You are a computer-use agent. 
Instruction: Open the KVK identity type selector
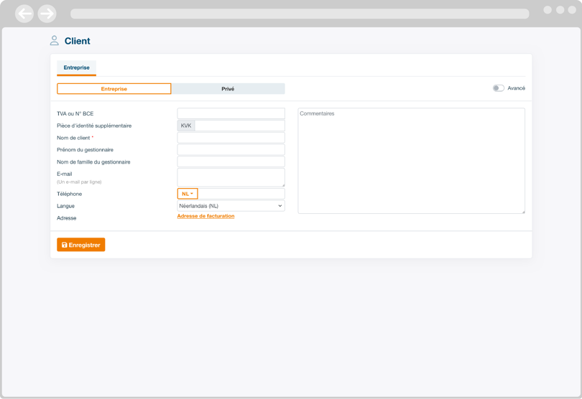[x=186, y=126]
